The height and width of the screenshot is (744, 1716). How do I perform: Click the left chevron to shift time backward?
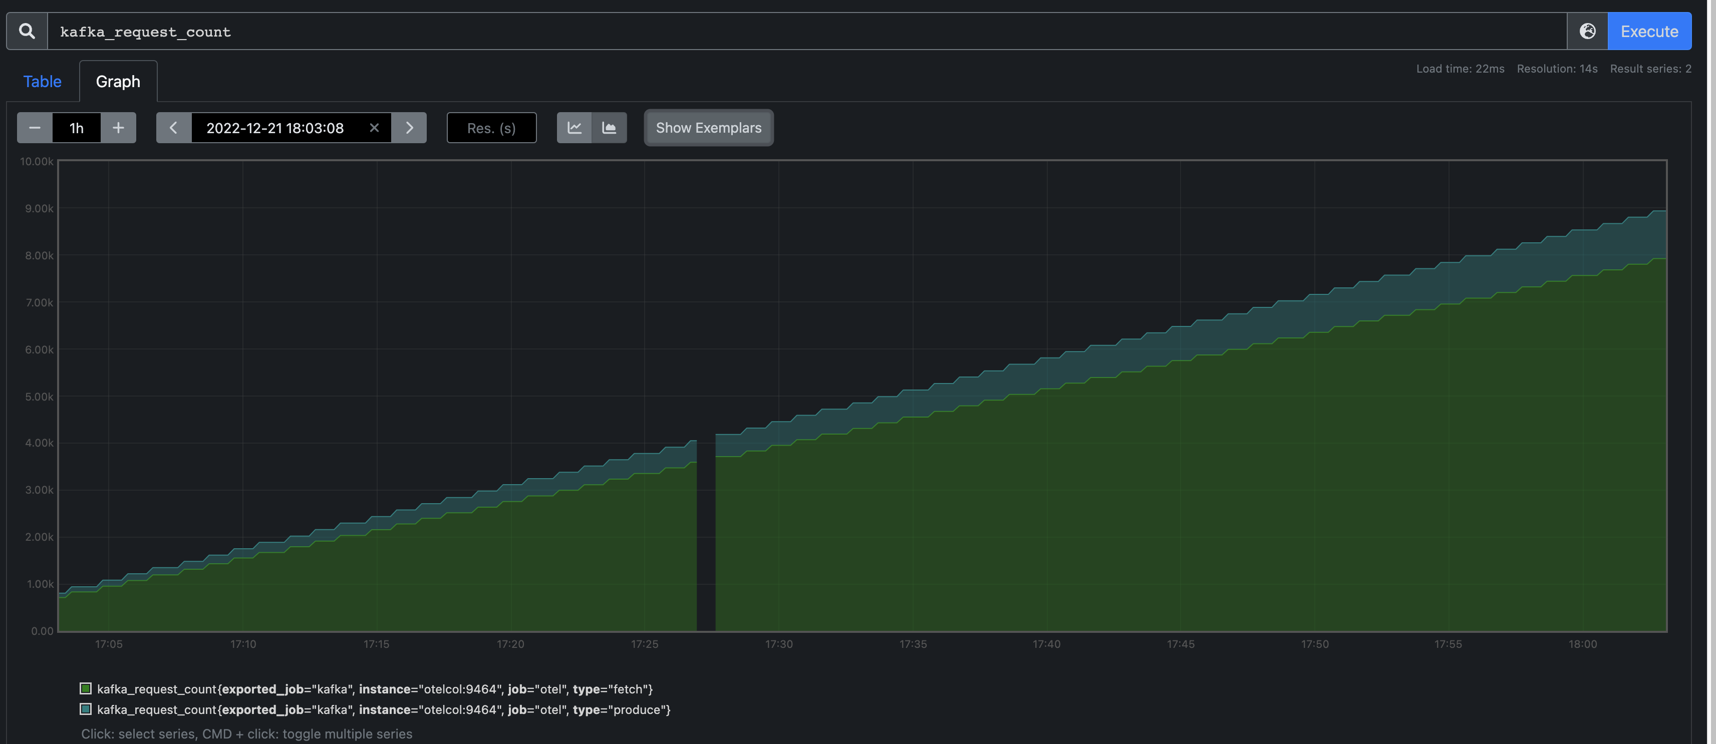pyautogui.click(x=173, y=127)
